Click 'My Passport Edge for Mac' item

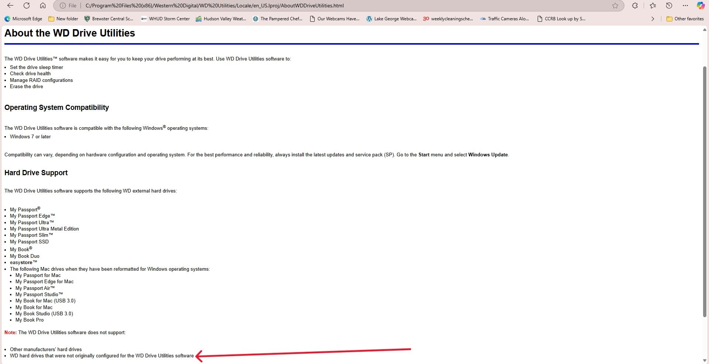coord(45,282)
